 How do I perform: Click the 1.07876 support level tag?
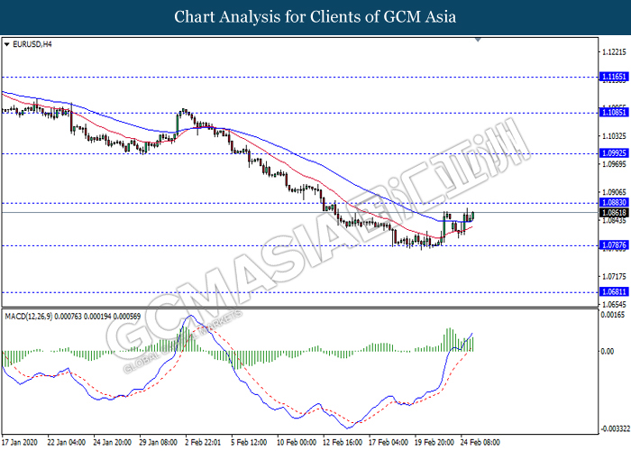click(613, 244)
